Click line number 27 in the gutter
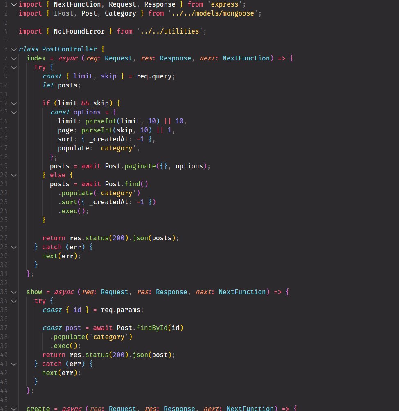This screenshot has height=411, width=399. click(4, 238)
